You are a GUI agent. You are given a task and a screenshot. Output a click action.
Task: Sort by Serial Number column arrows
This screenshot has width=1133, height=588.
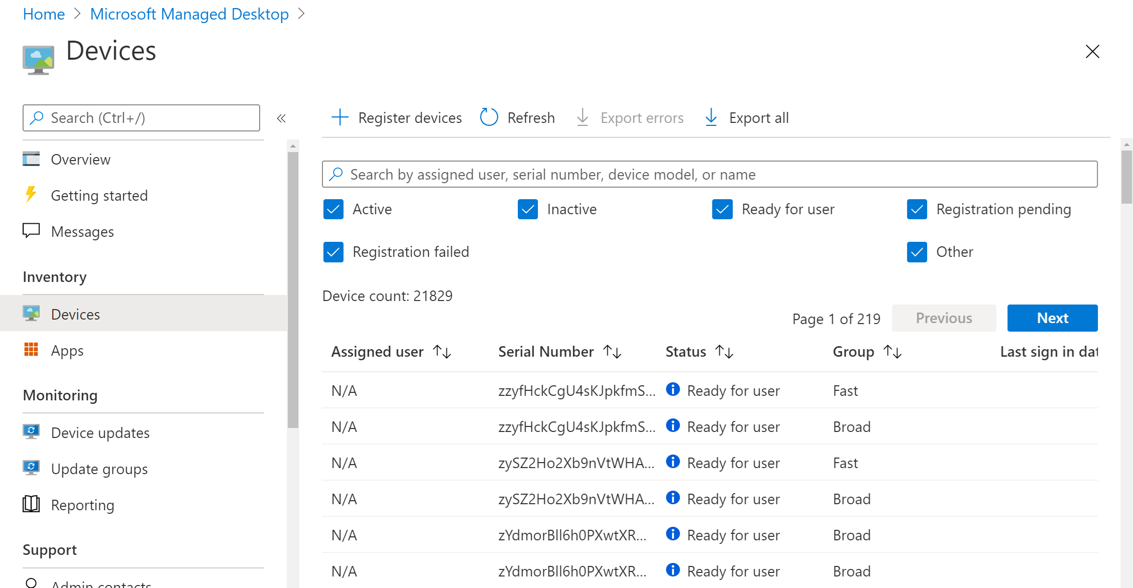coord(612,352)
